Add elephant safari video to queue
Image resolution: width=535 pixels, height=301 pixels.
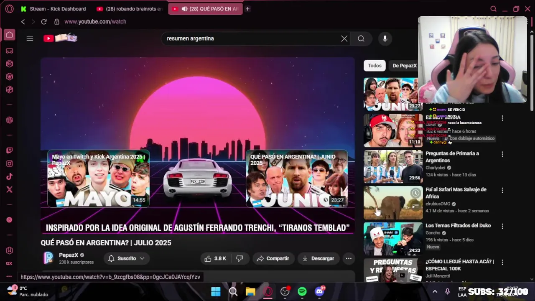click(x=415, y=206)
